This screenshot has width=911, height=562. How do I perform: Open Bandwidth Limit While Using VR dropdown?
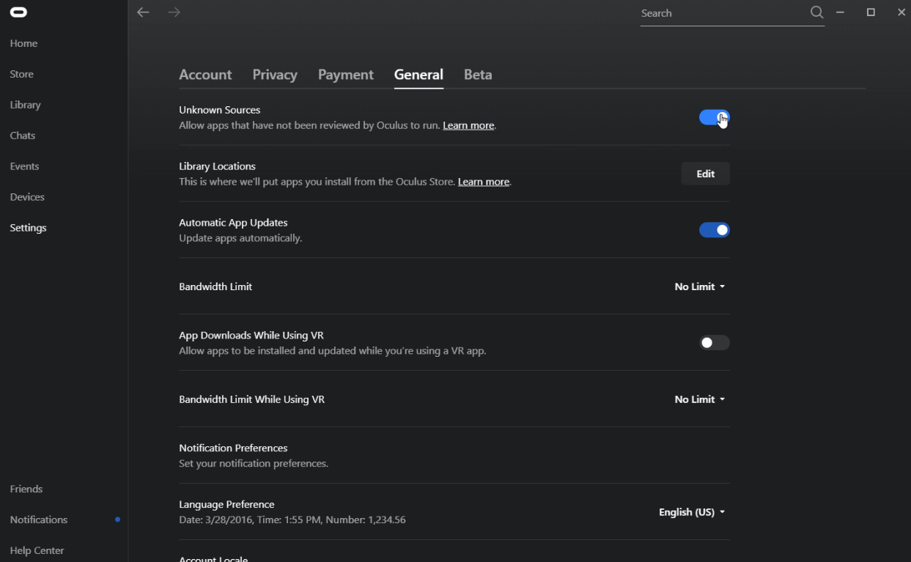(x=700, y=399)
